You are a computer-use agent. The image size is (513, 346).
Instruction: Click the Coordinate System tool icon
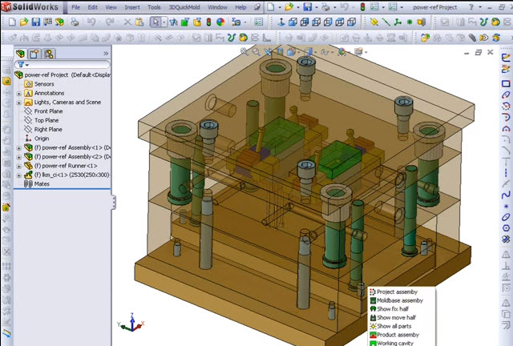pyautogui.click(x=398, y=22)
